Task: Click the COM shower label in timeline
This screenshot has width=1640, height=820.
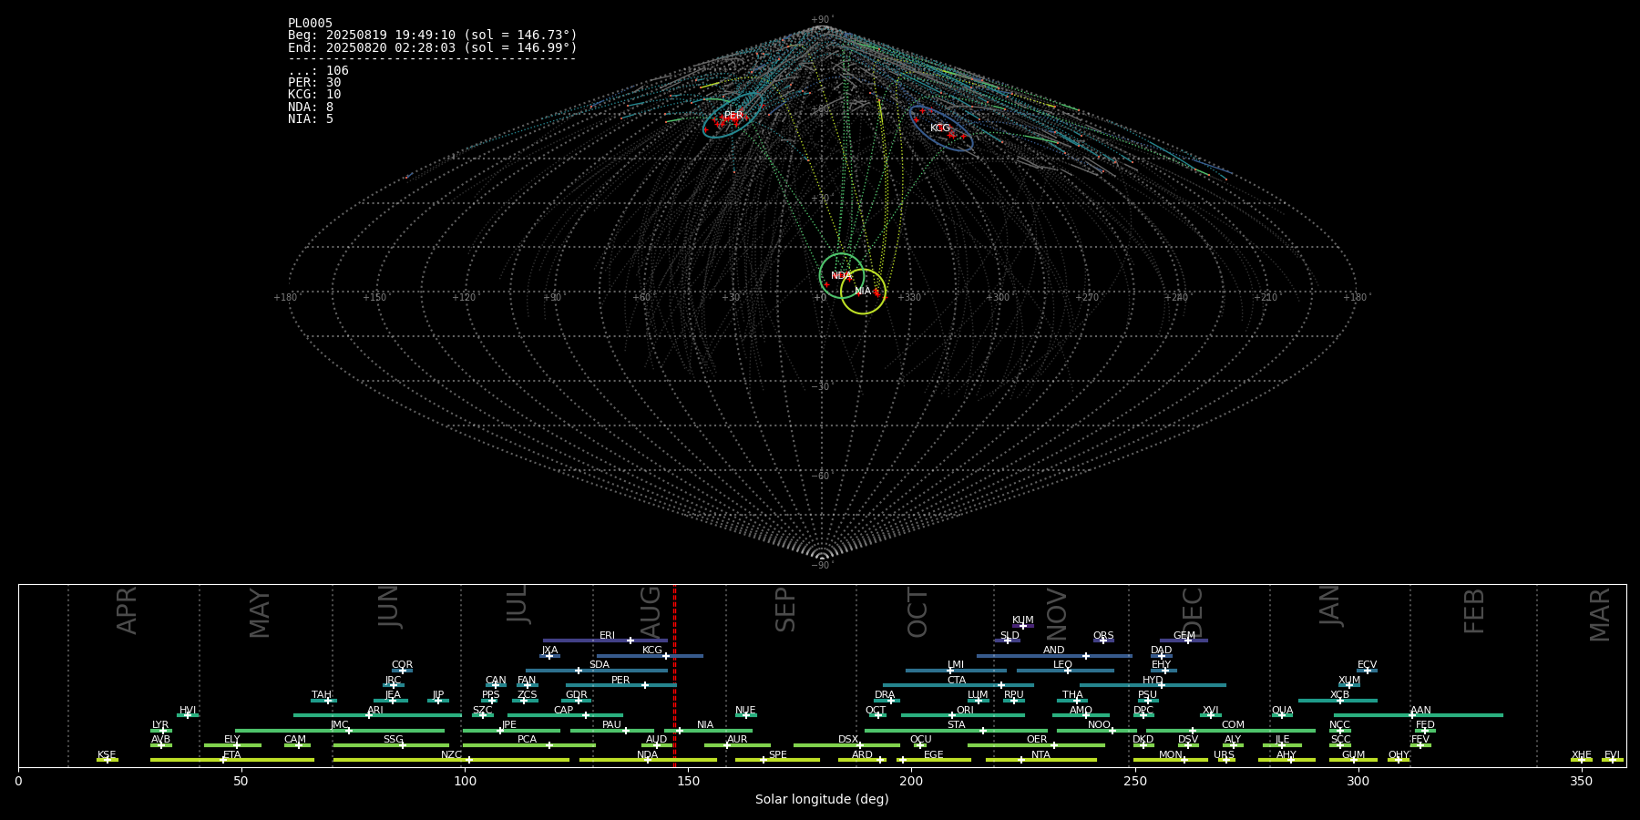Action: click(x=1233, y=725)
